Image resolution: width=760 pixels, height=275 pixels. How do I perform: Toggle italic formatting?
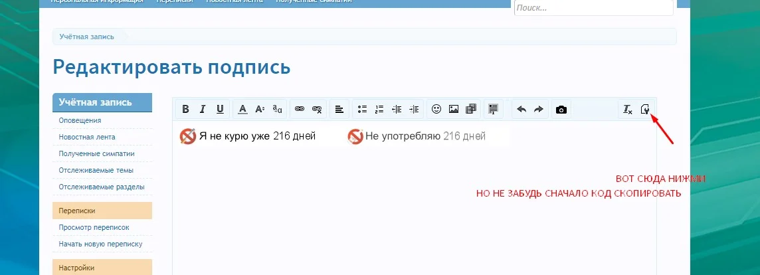(x=203, y=109)
